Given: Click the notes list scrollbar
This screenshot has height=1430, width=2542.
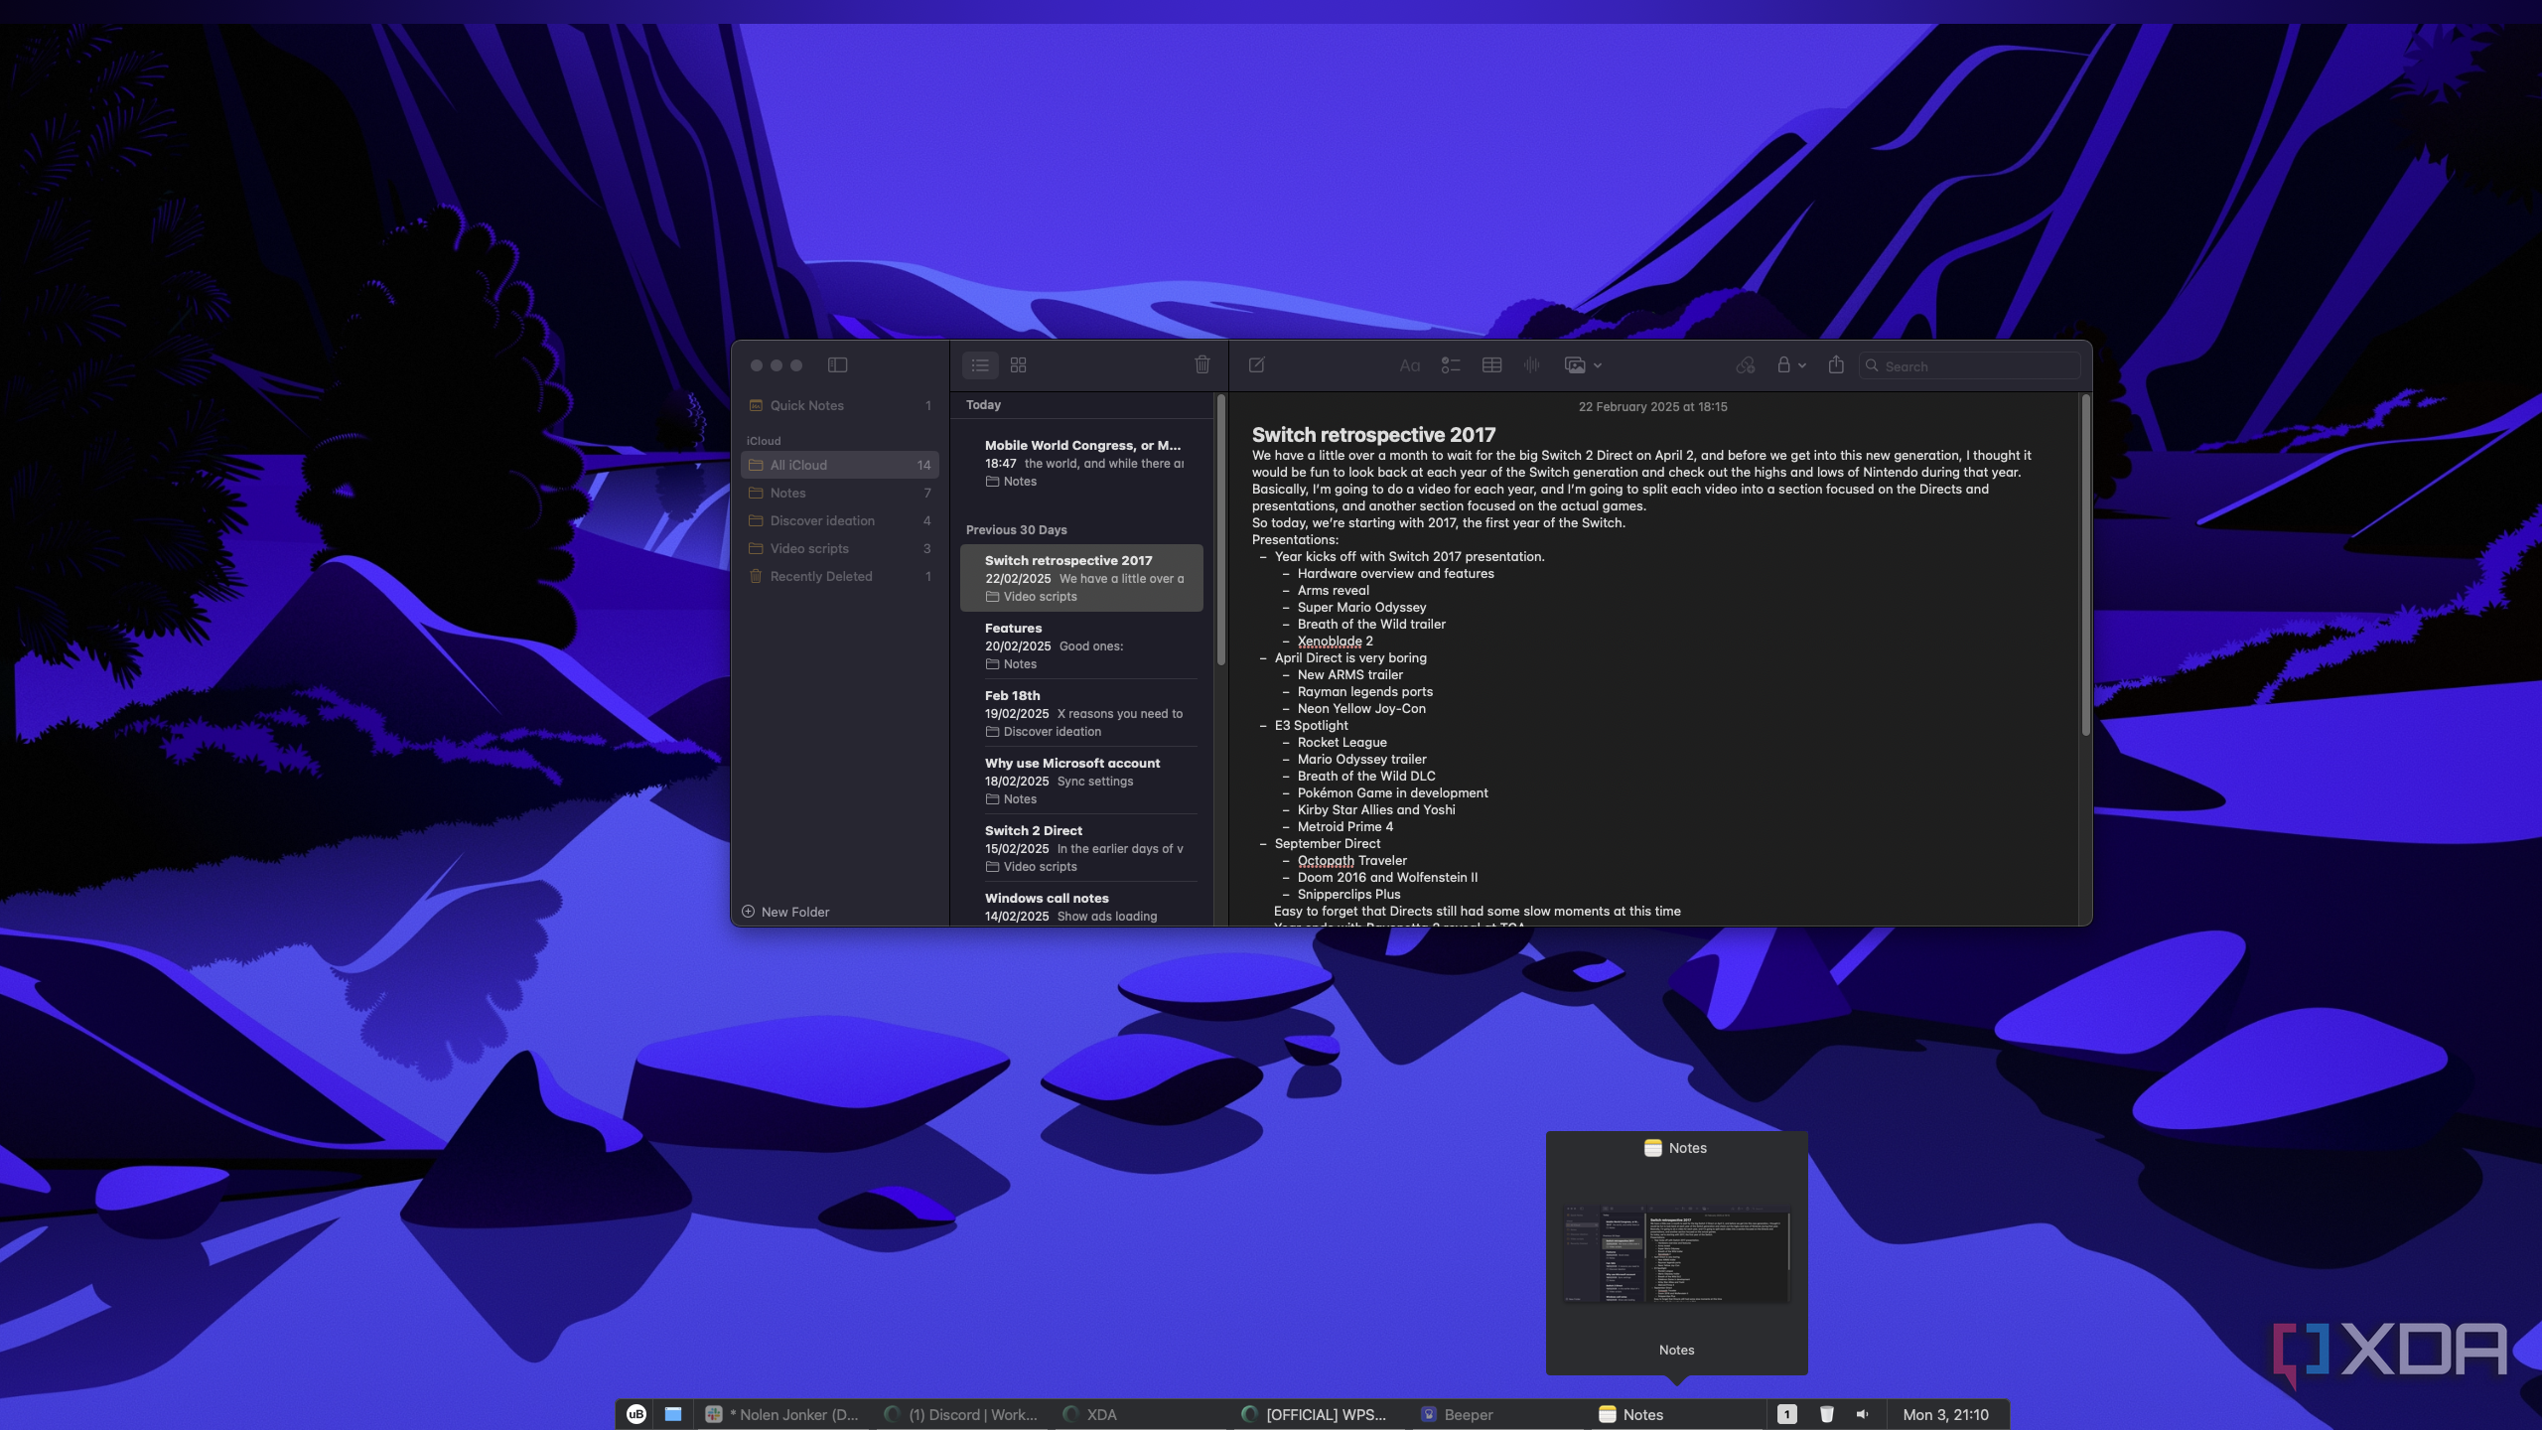Looking at the screenshot, I should click(x=1220, y=530).
